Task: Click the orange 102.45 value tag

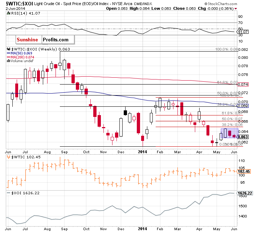Action: point(243,171)
